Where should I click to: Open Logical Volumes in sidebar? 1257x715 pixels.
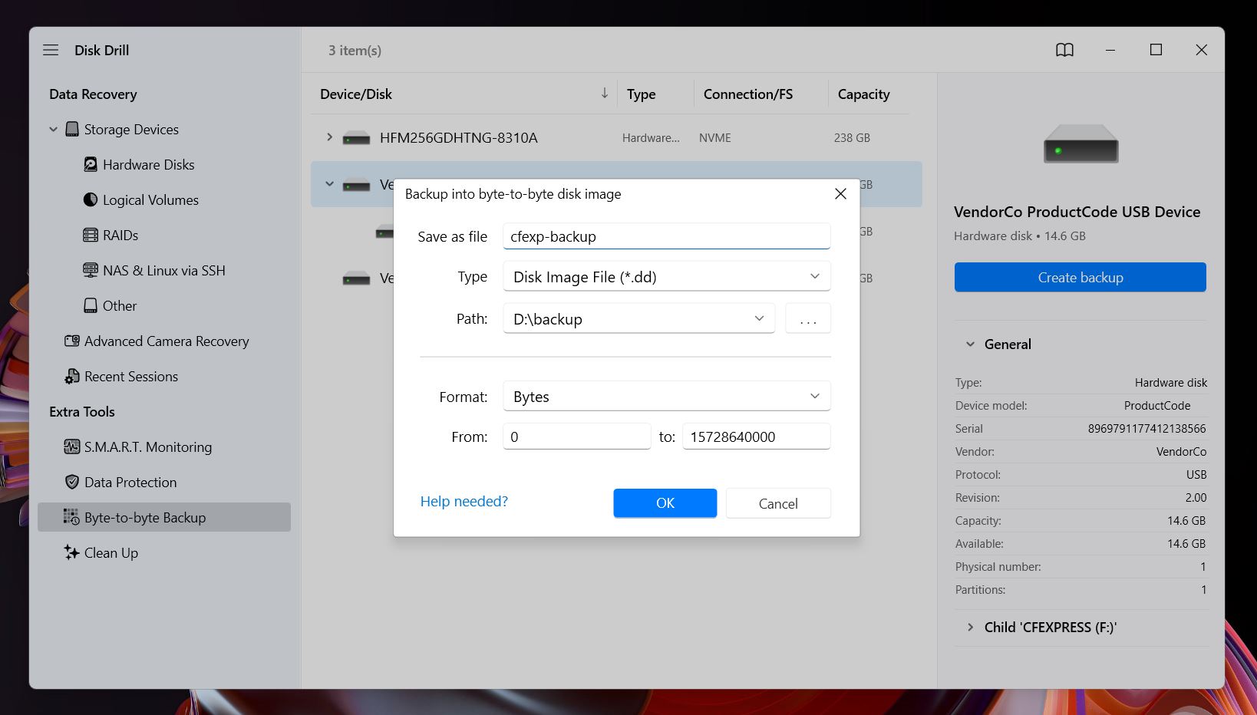pyautogui.click(x=150, y=200)
